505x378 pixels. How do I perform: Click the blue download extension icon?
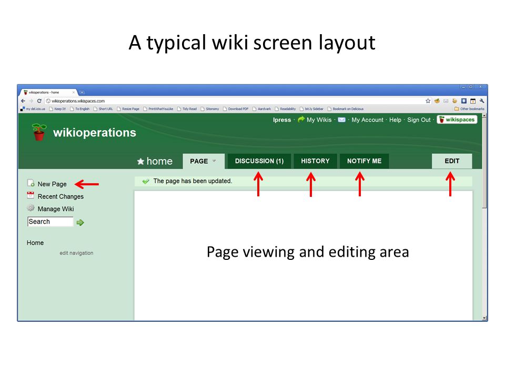coord(464,101)
